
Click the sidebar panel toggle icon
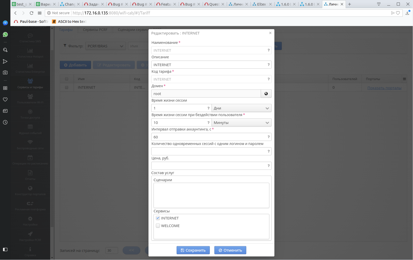[x=5, y=249]
